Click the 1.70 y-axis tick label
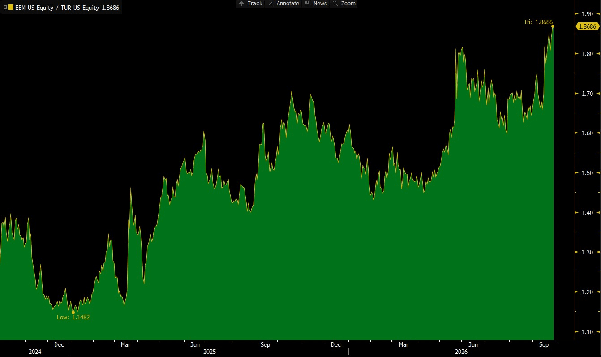601x357 pixels. point(587,94)
